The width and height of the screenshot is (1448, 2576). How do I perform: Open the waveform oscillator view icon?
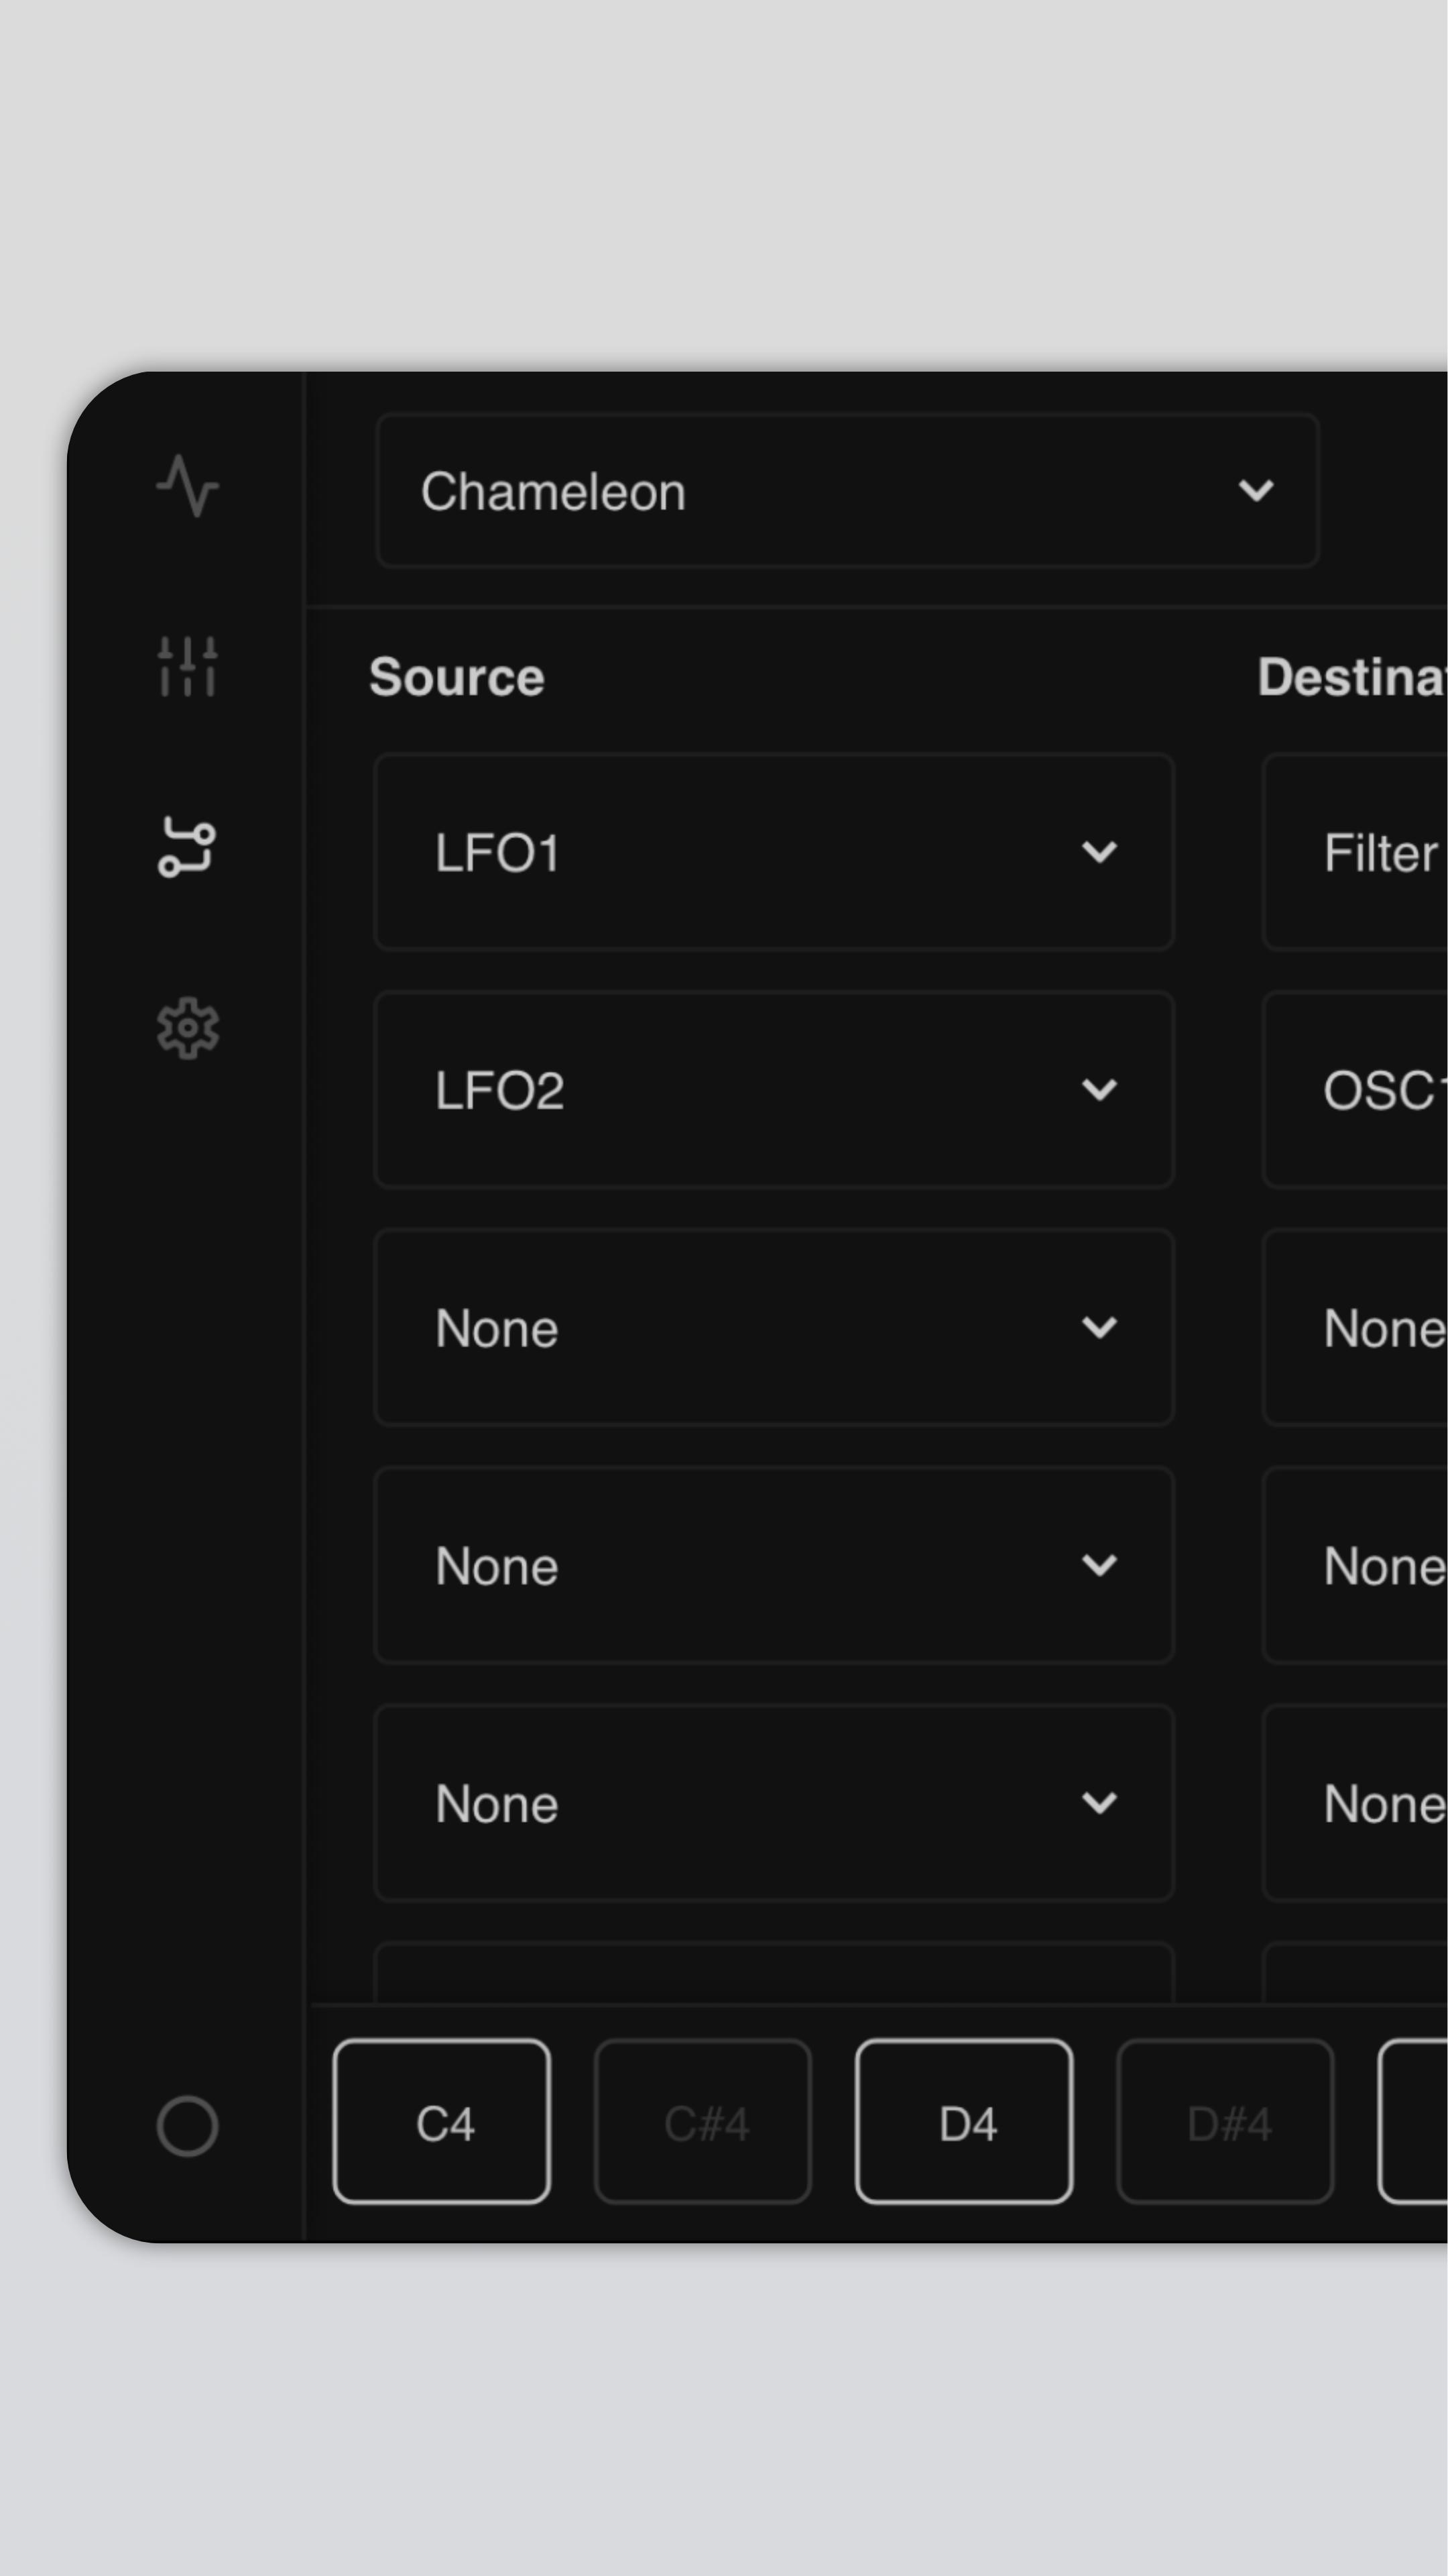(x=187, y=486)
